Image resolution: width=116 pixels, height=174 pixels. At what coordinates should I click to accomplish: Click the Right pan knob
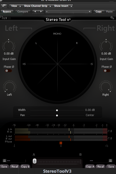[x=106, y=87]
